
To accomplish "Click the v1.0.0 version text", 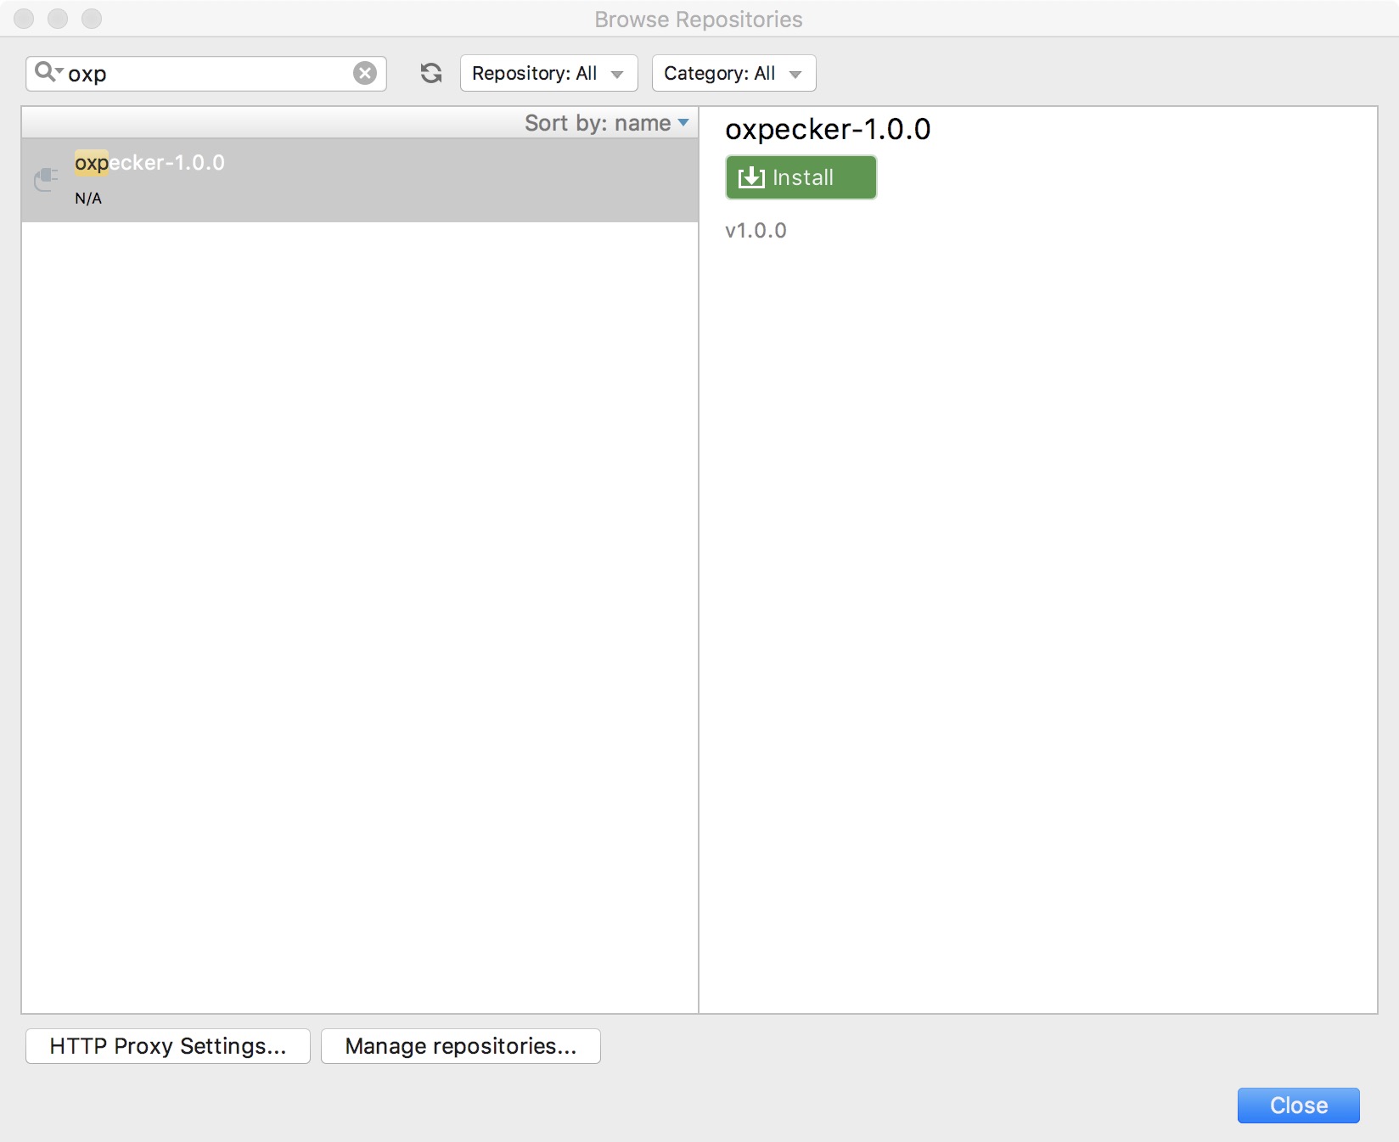I will click(756, 231).
